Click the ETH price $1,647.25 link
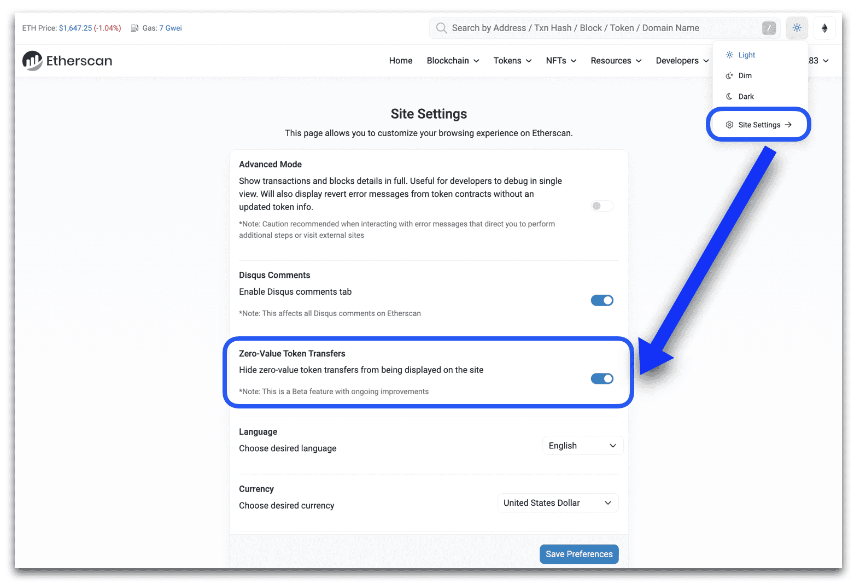854x584 pixels. (x=75, y=28)
